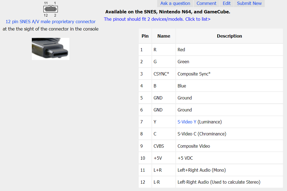Open the Submit New link
The image size is (287, 191).
coord(249,3)
